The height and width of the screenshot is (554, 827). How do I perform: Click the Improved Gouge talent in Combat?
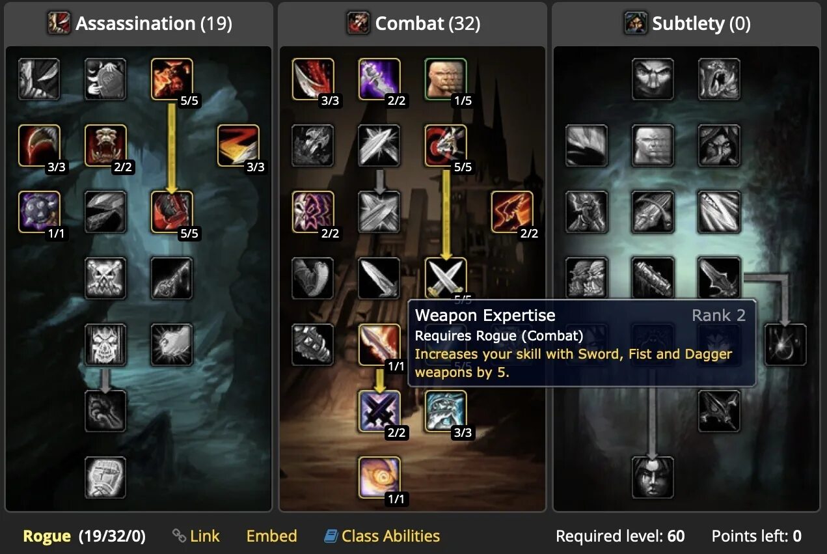pos(313,79)
